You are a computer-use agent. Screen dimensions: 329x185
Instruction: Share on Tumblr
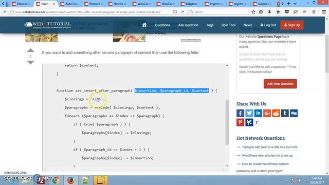coord(285,113)
